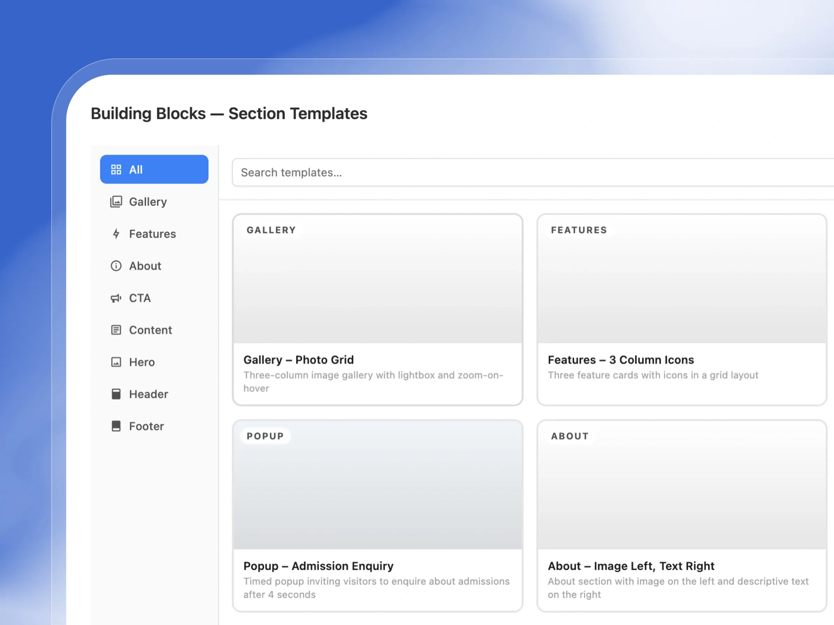Click the CTA megaphone icon

coord(116,298)
